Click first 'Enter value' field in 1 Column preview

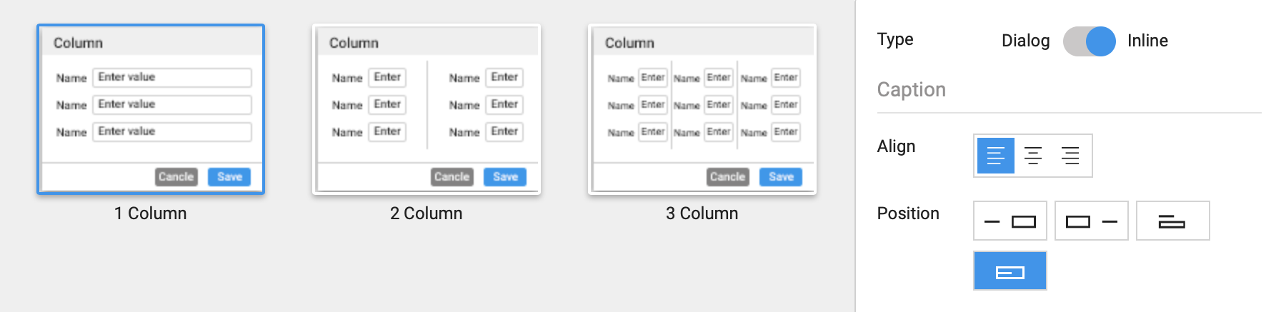[171, 77]
